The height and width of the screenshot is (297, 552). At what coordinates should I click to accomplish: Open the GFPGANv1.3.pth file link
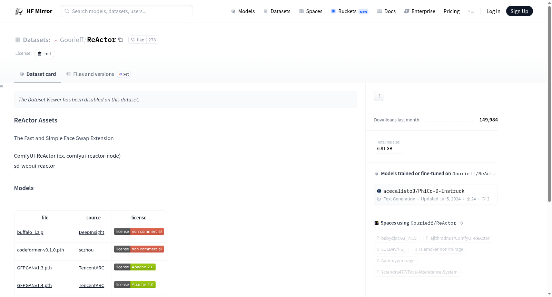tap(34, 268)
